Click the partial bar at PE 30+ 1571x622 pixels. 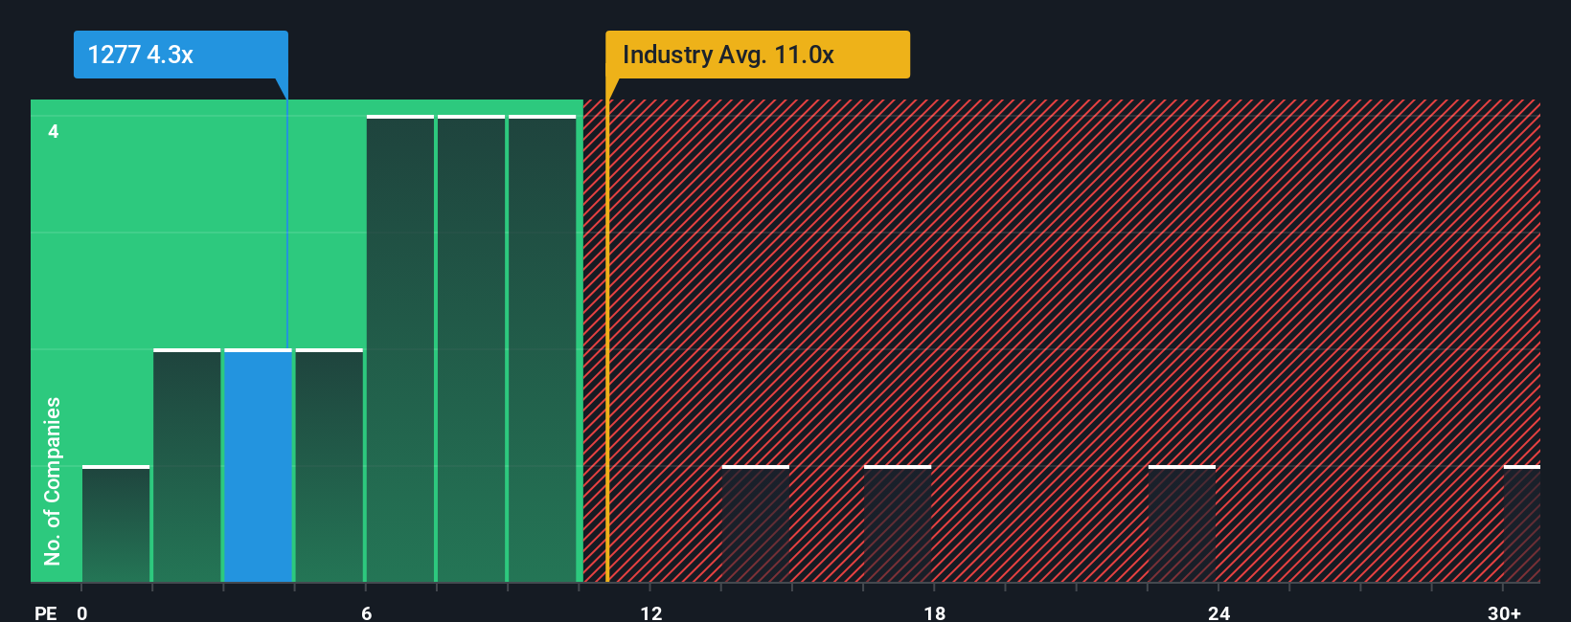pos(1522,523)
